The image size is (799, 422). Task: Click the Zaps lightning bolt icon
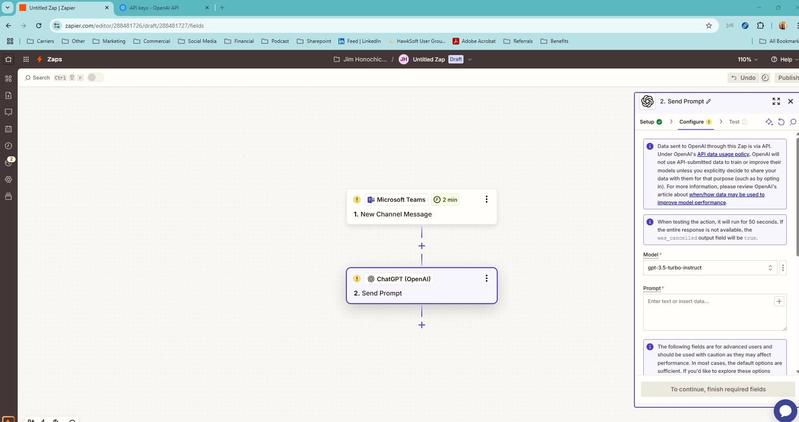tap(40, 59)
